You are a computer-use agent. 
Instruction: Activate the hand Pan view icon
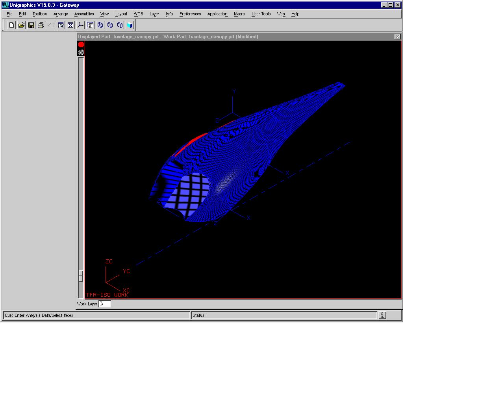pos(90,25)
